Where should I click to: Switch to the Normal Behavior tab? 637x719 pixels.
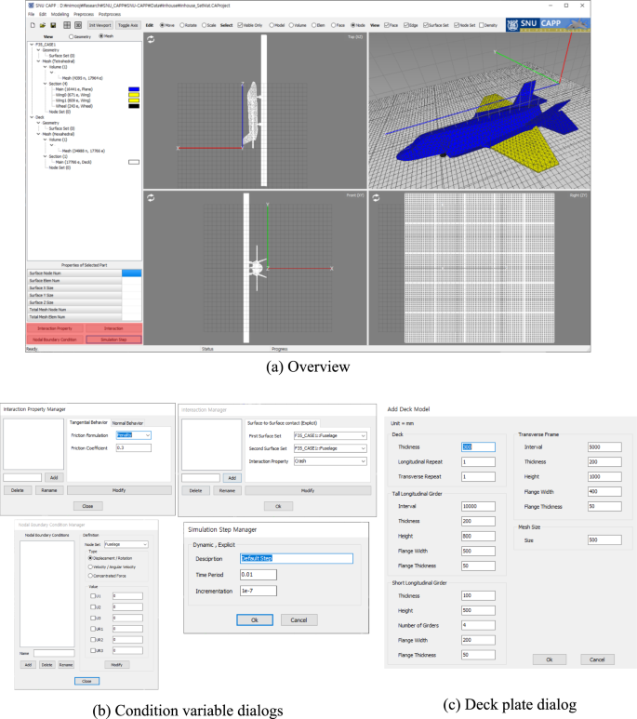(128, 423)
